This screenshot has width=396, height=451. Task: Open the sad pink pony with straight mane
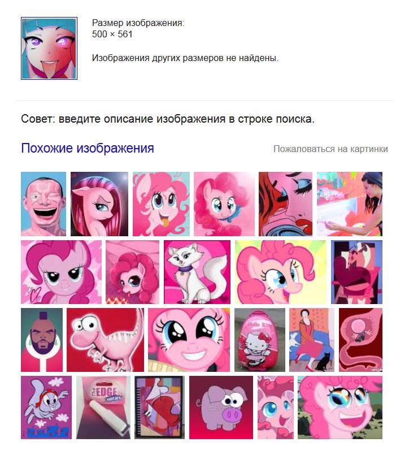pos(99,204)
